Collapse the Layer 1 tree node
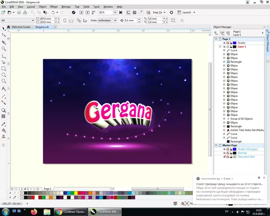Viewport: 270px width, 216px height. point(220,47)
